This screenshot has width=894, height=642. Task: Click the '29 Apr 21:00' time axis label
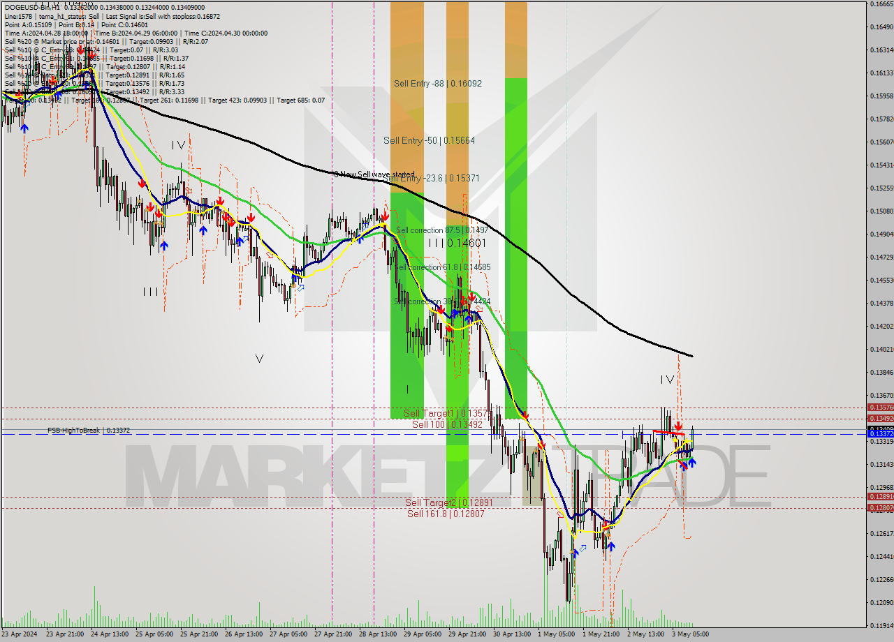click(x=469, y=634)
